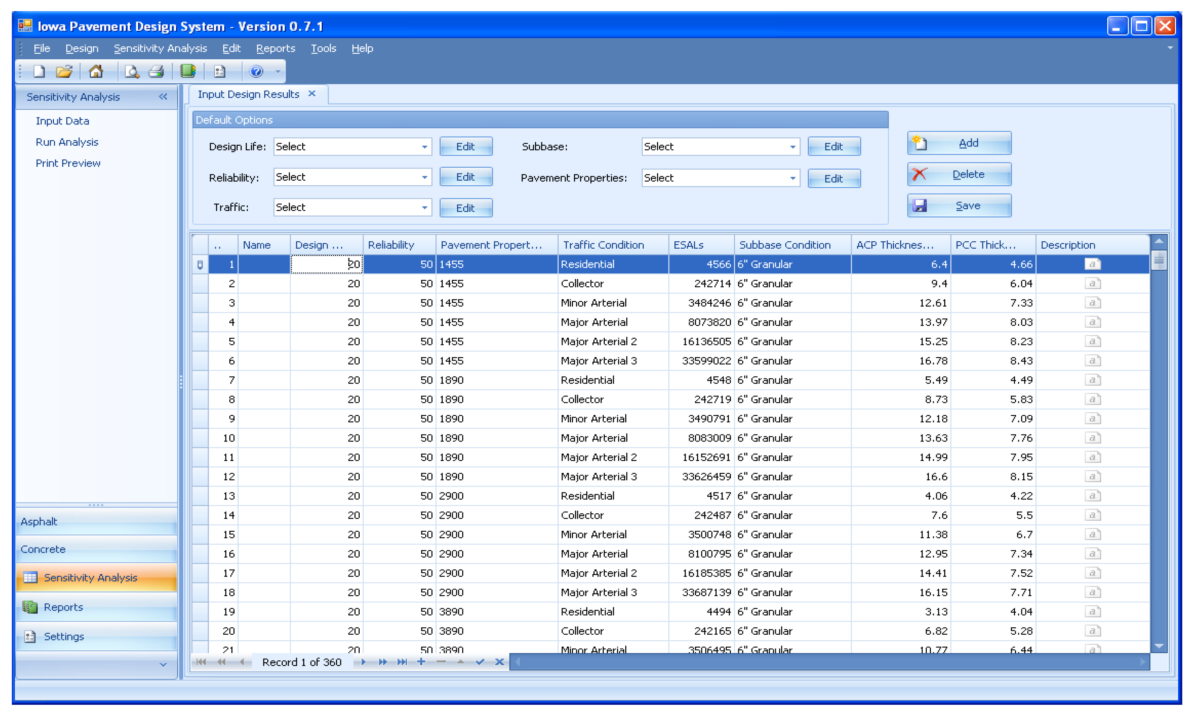Click the printer toolbar icon
Image resolution: width=1192 pixels, height=717 pixels.
click(156, 71)
